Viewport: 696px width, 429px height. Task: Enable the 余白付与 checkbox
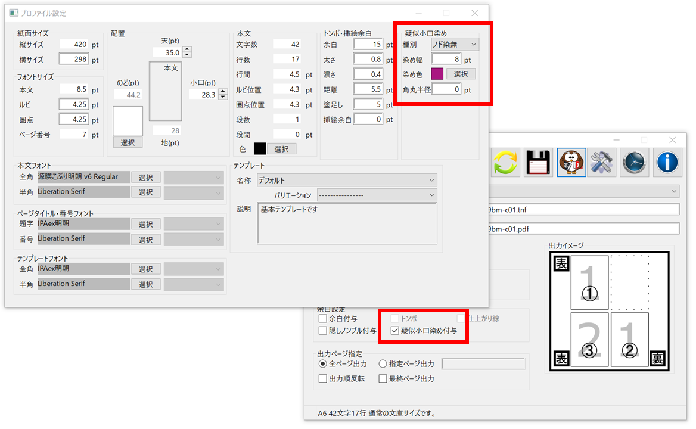323,319
